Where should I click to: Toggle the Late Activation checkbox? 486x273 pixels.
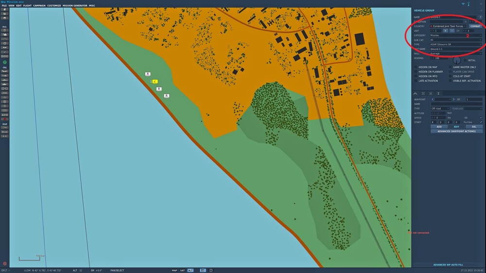click(x=416, y=81)
